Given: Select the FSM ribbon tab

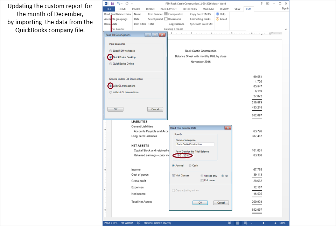Looking at the screenshot, I should tap(248, 9).
